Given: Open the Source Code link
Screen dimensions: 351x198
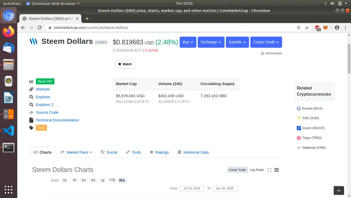Looking at the screenshot, I should (47, 112).
